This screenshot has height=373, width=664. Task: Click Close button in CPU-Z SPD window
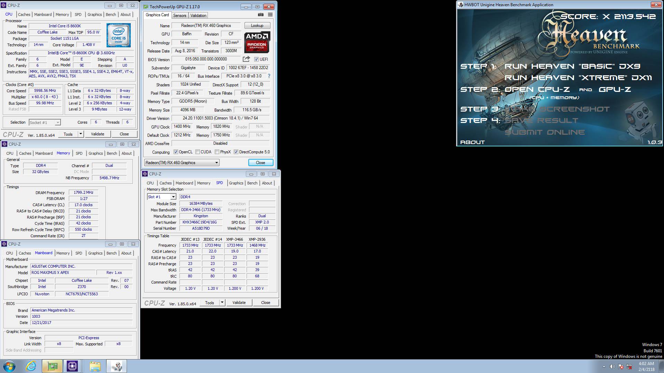[266, 303]
